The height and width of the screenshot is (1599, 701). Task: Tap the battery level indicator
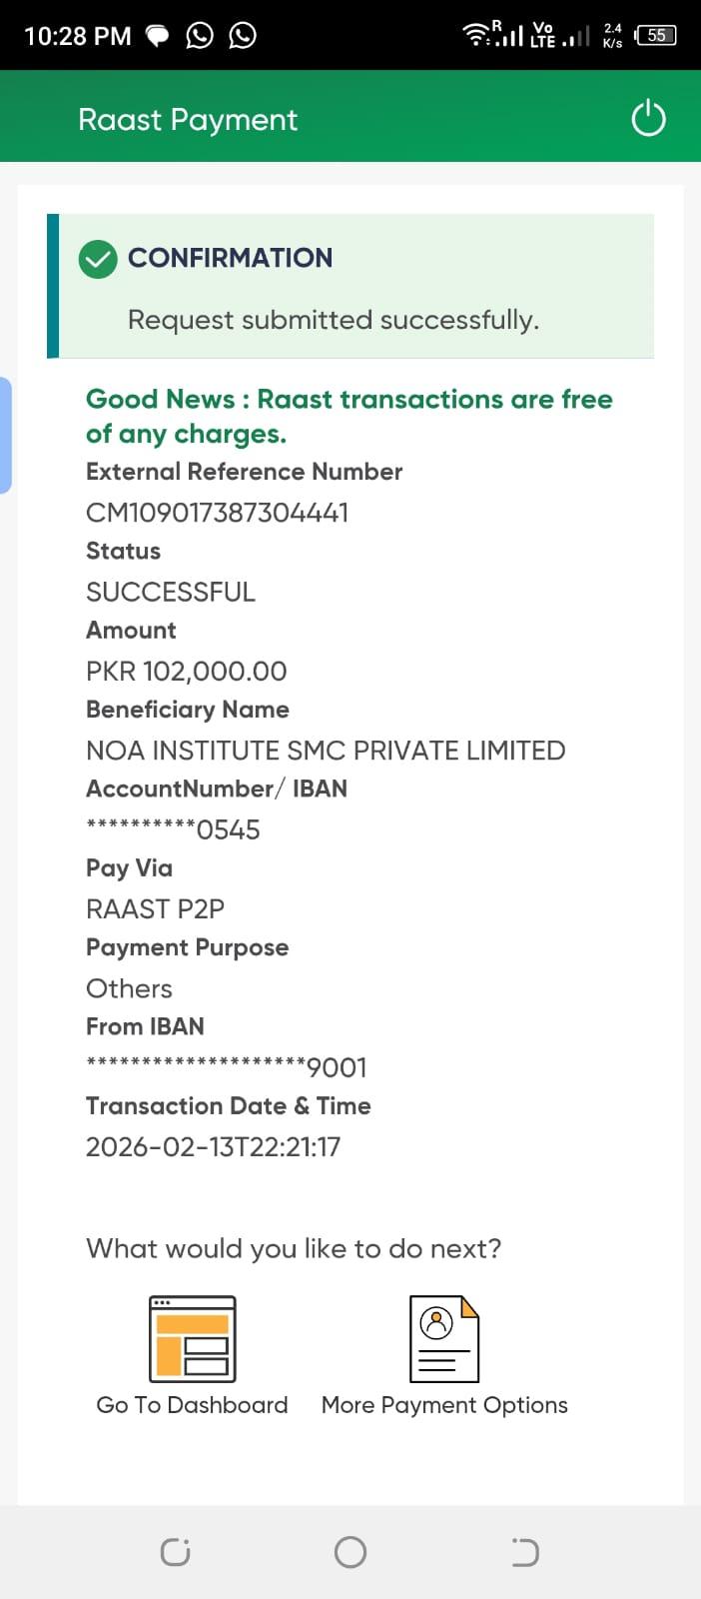(655, 36)
